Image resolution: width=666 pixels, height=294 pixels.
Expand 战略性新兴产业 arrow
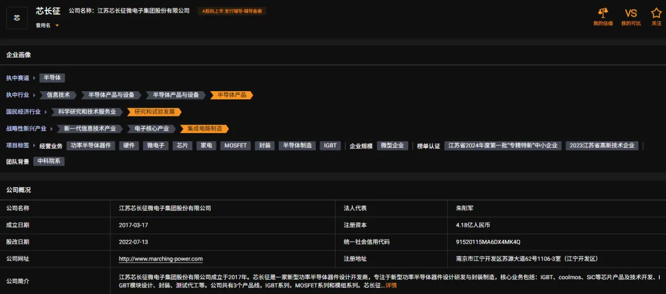(51, 129)
